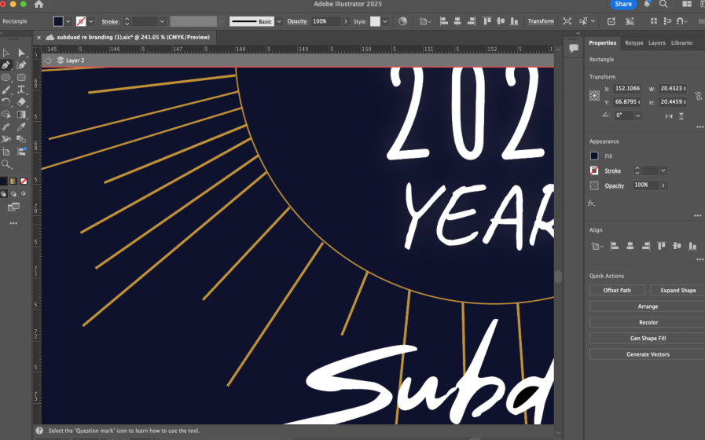Open the comments panel speech bubble icon
Screen dimensions: 705x440
[574, 48]
